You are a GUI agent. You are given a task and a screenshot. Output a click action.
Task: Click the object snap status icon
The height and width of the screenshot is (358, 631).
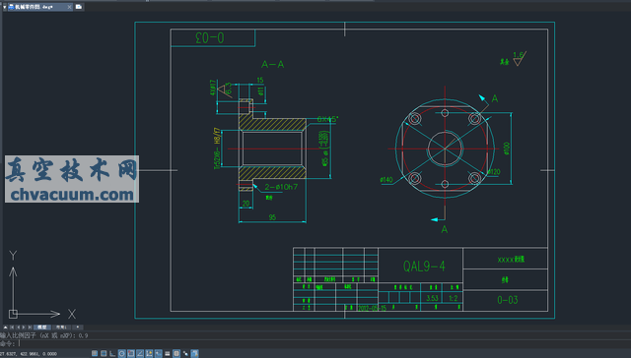coord(131,354)
